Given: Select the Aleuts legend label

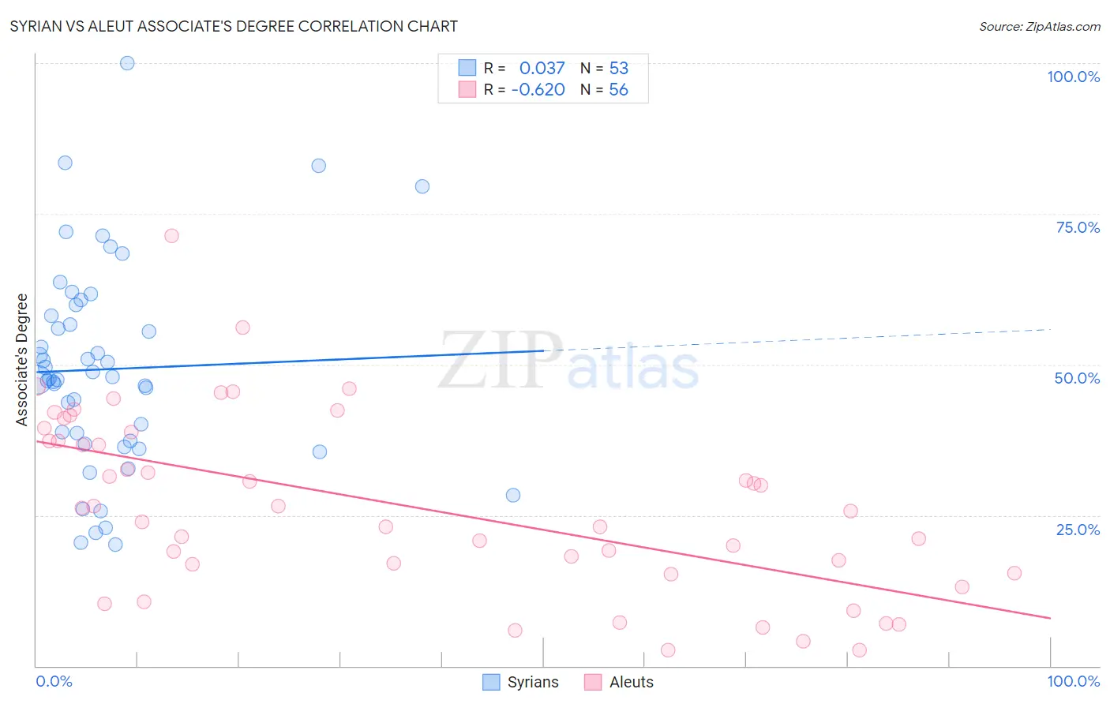Looking at the screenshot, I should 632,682.
